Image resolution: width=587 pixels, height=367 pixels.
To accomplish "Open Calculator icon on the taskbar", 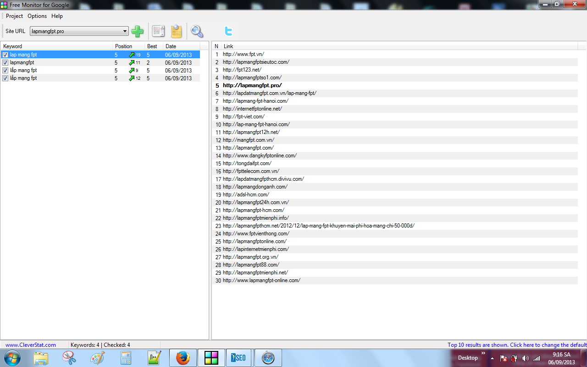I will click(x=126, y=358).
